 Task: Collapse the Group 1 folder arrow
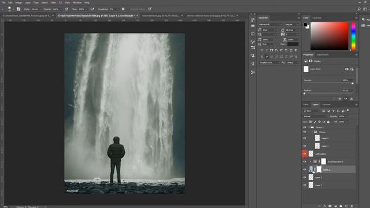(309, 127)
